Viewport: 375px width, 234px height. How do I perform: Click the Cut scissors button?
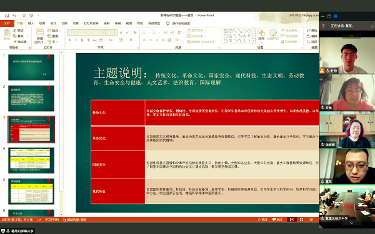coord(18,31)
